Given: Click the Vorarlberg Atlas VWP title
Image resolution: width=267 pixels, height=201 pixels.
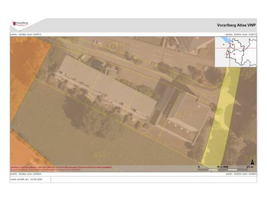Looking at the screenshot, I should [x=236, y=25].
